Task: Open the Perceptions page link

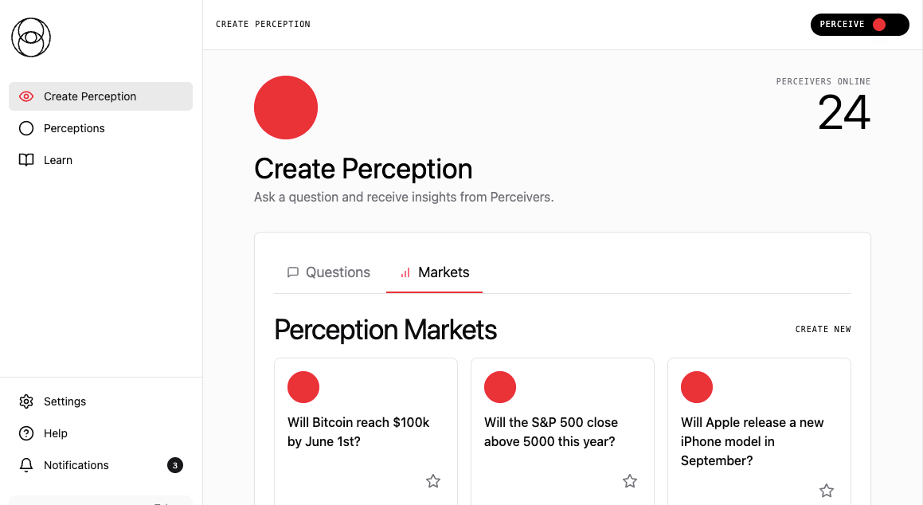Action: (x=74, y=128)
